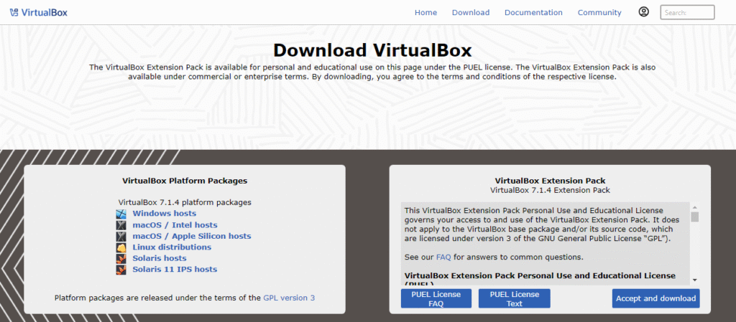This screenshot has width=736, height=322.
Task: Click the macOS / Apple Silicon hosts icon
Action: pos(121,237)
